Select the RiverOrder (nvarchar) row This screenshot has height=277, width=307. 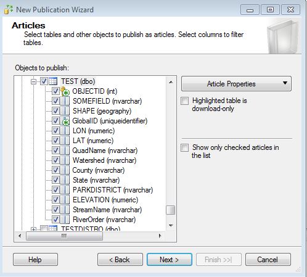(104, 220)
